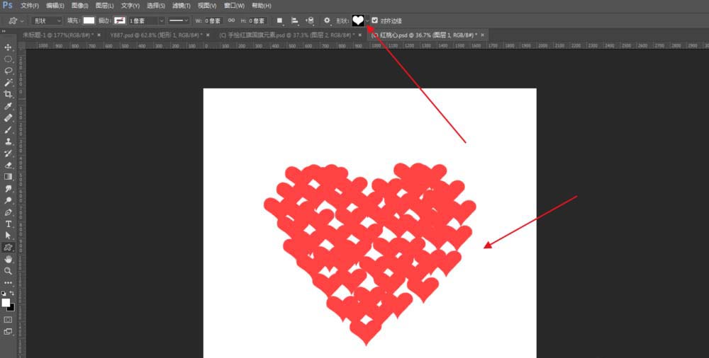Toggle Quick Mask mode icon
This screenshot has width=709, height=358.
click(9, 319)
